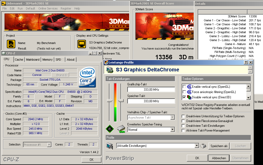Click the 3DMark banner in main window

coord(67,22)
